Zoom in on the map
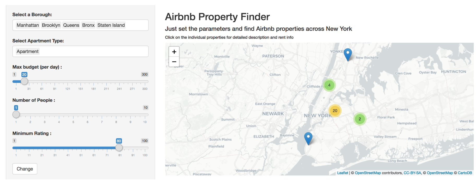This screenshot has width=476, height=181. [174, 52]
